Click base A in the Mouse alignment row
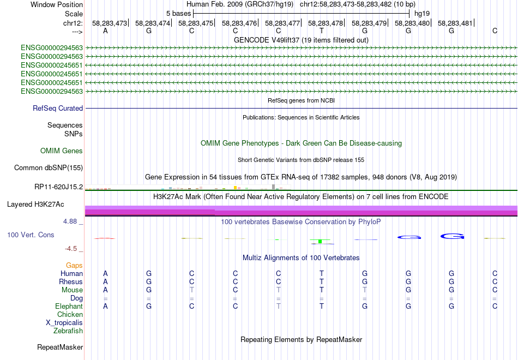The width and height of the screenshot is (518, 360). 105,290
